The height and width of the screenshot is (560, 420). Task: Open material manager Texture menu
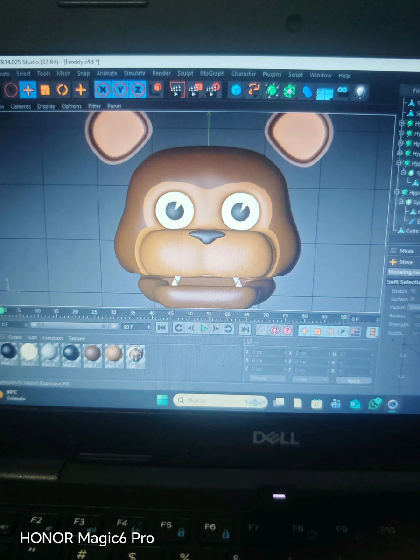(x=77, y=338)
